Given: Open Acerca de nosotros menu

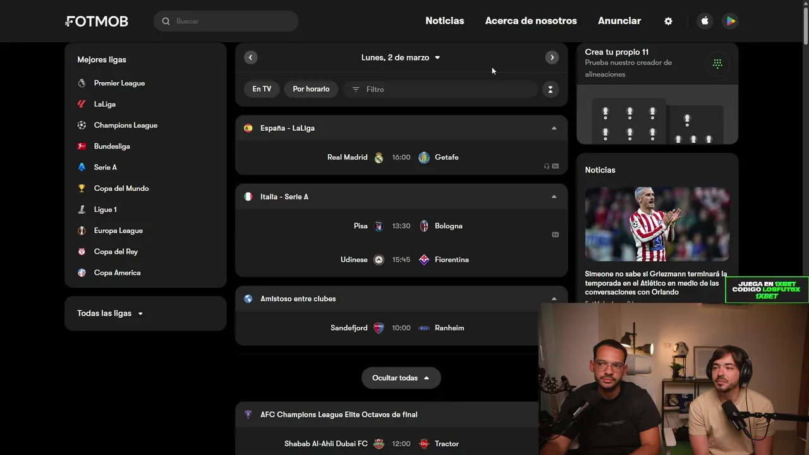Looking at the screenshot, I should tap(531, 21).
